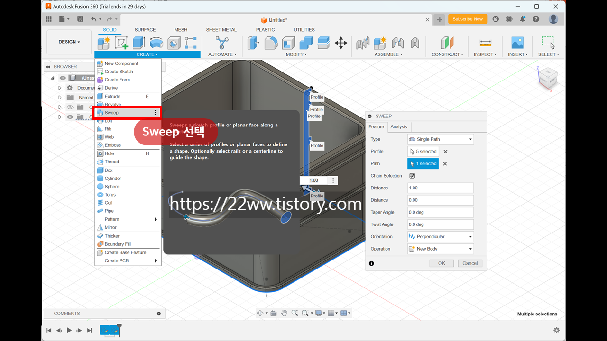Screen dimensions: 607x341
Task: Click the Create Sketch toolbar icon
Action: 121,43
